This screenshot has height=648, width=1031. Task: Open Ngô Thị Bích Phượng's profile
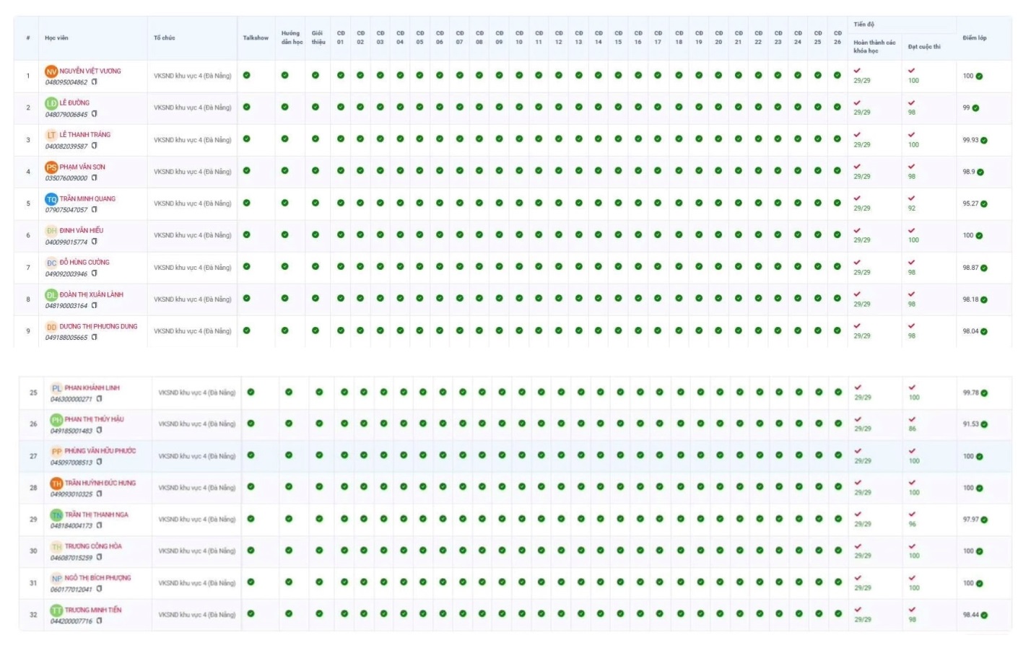click(x=98, y=578)
